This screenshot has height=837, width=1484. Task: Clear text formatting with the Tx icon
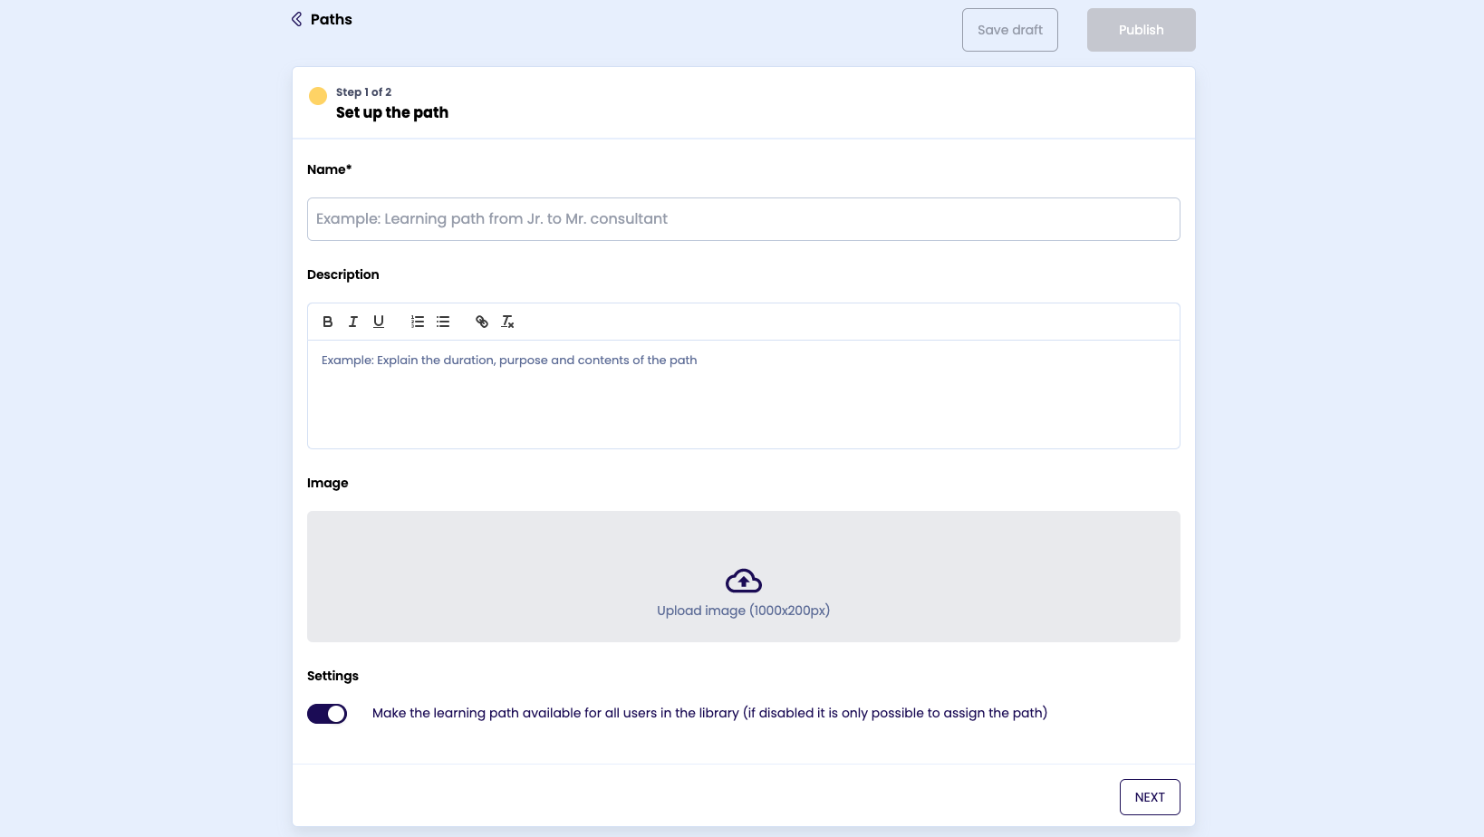507,322
